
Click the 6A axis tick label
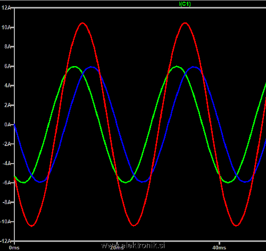pos(7,66)
